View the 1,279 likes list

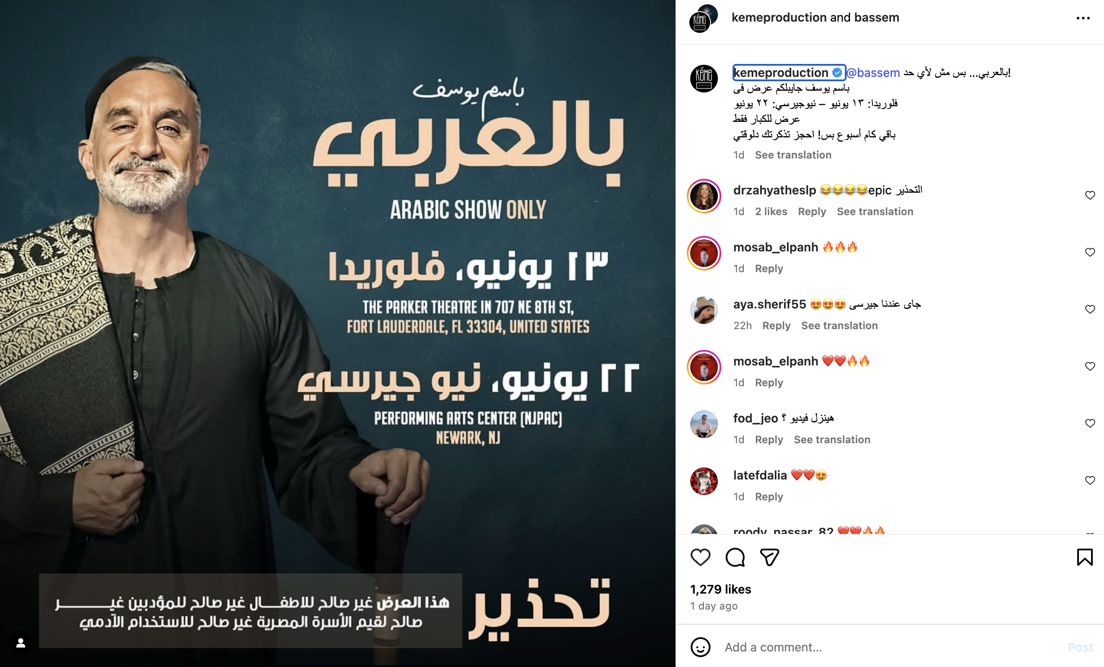(720, 589)
